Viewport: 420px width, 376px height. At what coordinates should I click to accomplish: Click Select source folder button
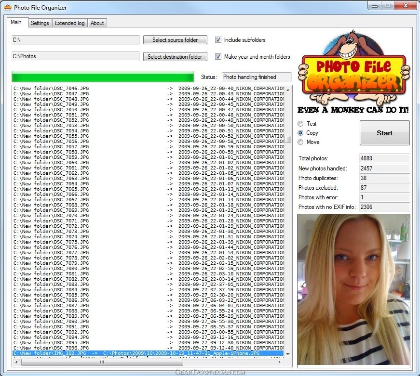click(175, 40)
